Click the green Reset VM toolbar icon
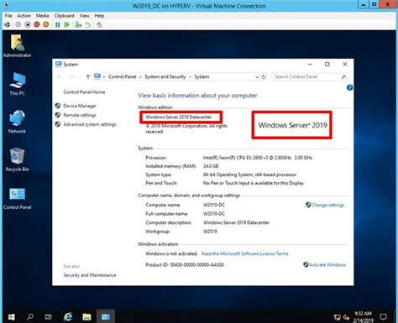398x323 pixels. [x=66, y=25]
